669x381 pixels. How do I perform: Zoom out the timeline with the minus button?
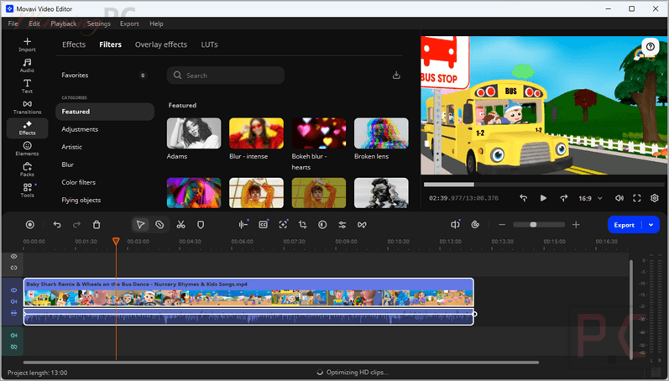click(502, 225)
